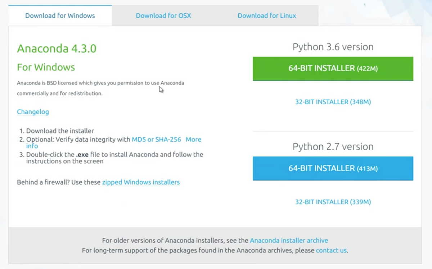The height and width of the screenshot is (269, 432).
Task: Download the Python 2.7 64-bit installer
Action: [x=333, y=168]
